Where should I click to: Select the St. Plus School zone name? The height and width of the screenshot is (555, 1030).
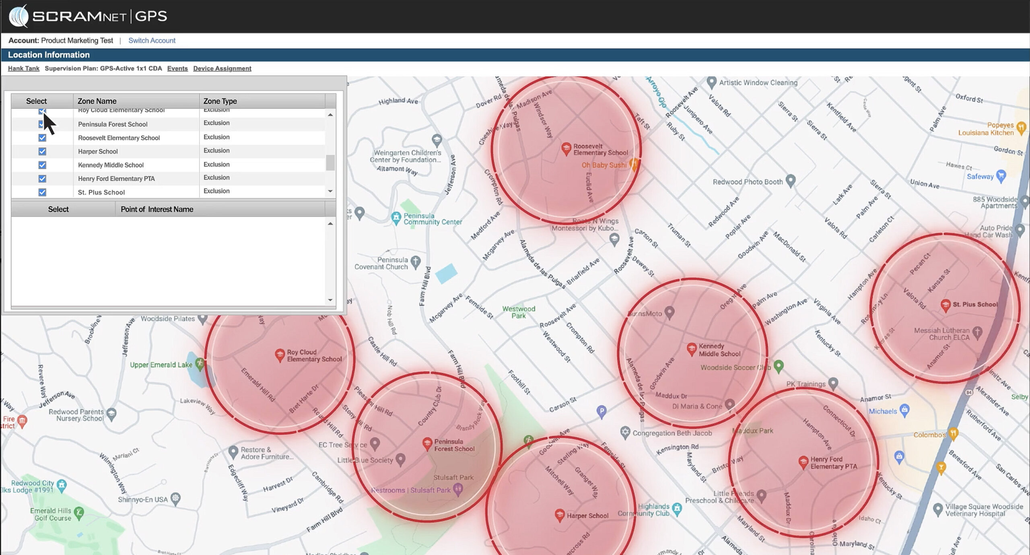[x=101, y=192]
